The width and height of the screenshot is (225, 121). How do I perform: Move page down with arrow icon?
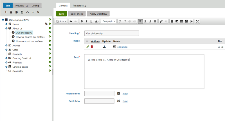click(33, 12)
